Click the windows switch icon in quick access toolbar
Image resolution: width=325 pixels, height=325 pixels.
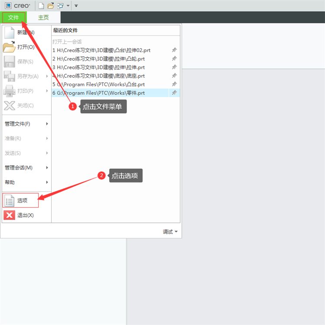[60, 6]
